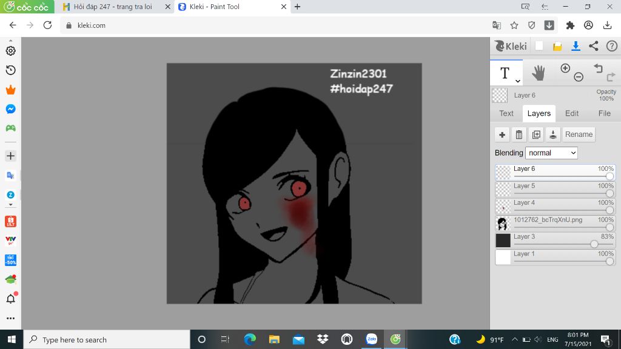Select Layer 4 in the layer list

(556, 206)
